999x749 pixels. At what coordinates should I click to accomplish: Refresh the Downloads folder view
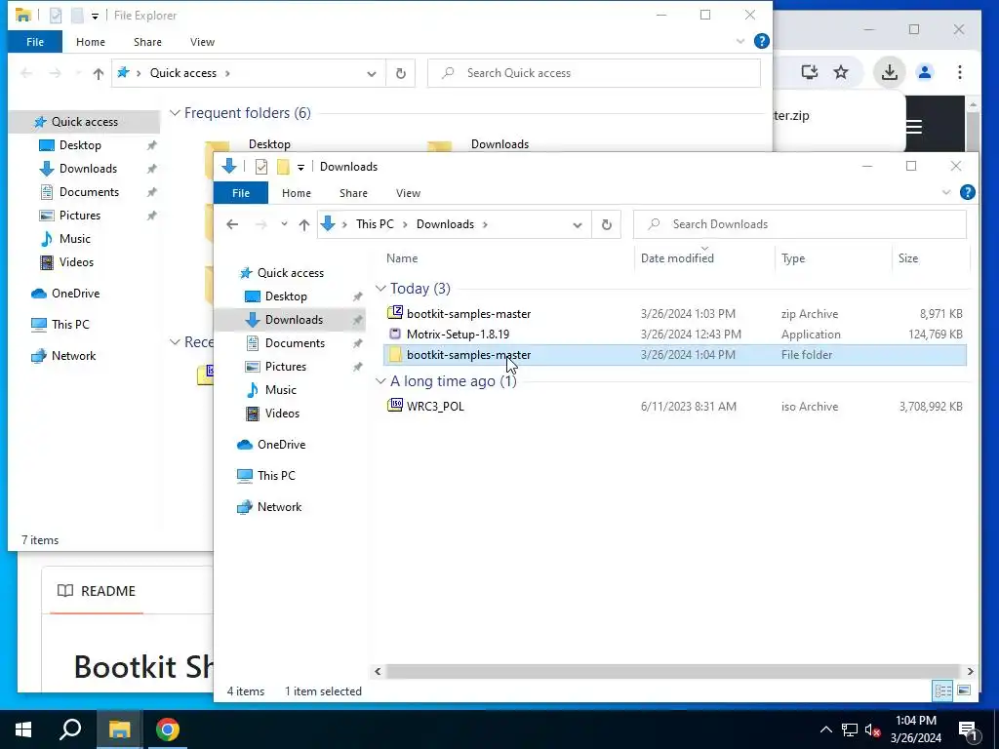(x=607, y=224)
